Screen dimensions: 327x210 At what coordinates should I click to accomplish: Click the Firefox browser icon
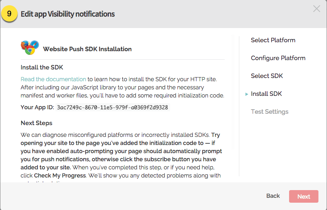(24, 44)
